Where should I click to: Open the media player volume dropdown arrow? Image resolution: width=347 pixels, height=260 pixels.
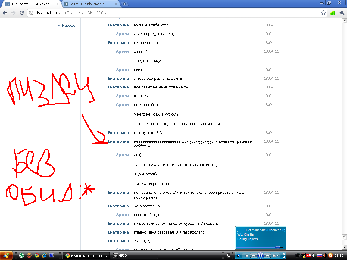(278, 256)
